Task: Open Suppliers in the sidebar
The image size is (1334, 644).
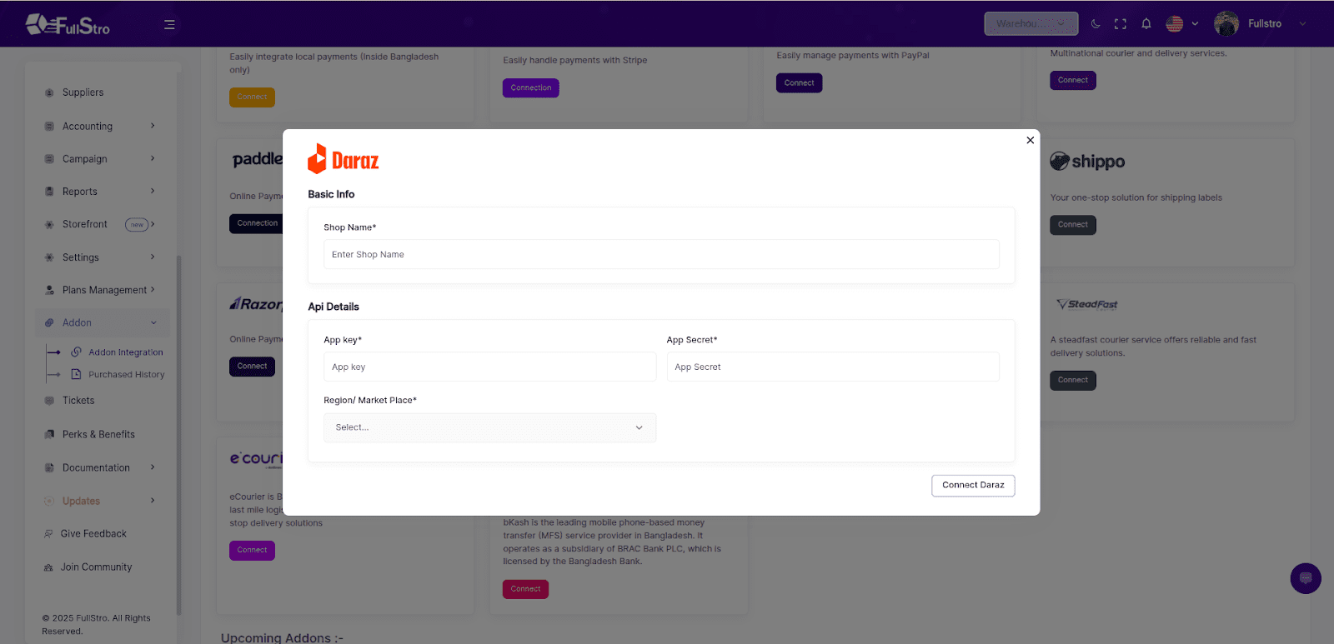Action: [x=83, y=92]
